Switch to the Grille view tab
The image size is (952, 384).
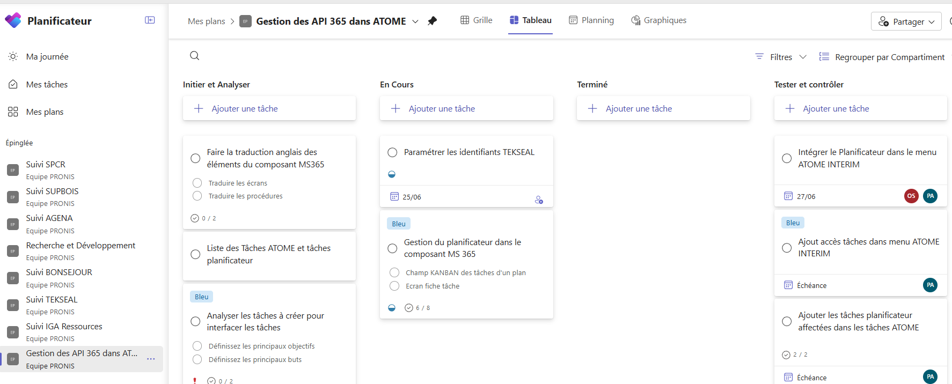(x=477, y=20)
